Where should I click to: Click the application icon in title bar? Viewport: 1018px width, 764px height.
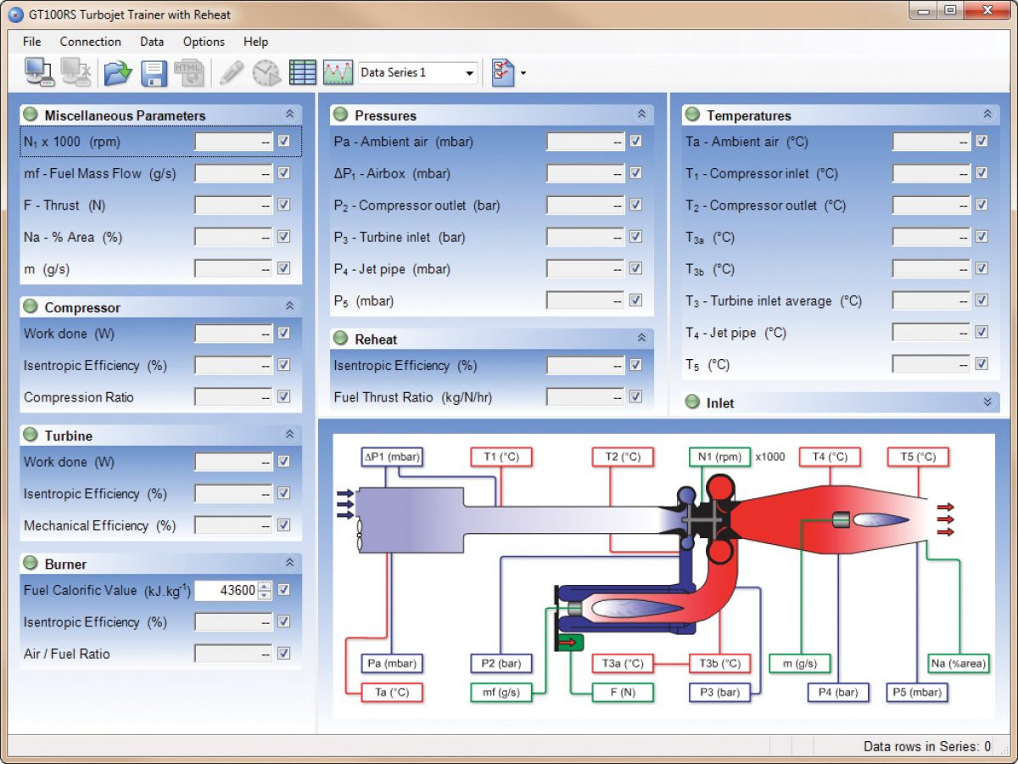(16, 14)
